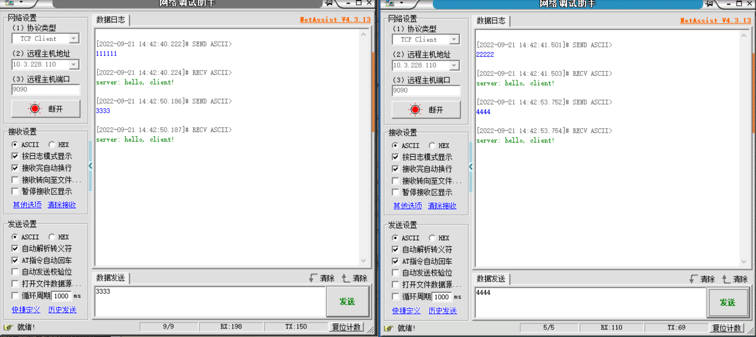756x337 pixels.
Task: Open 历史发送 link in the RX:110 window
Action: 442,311
